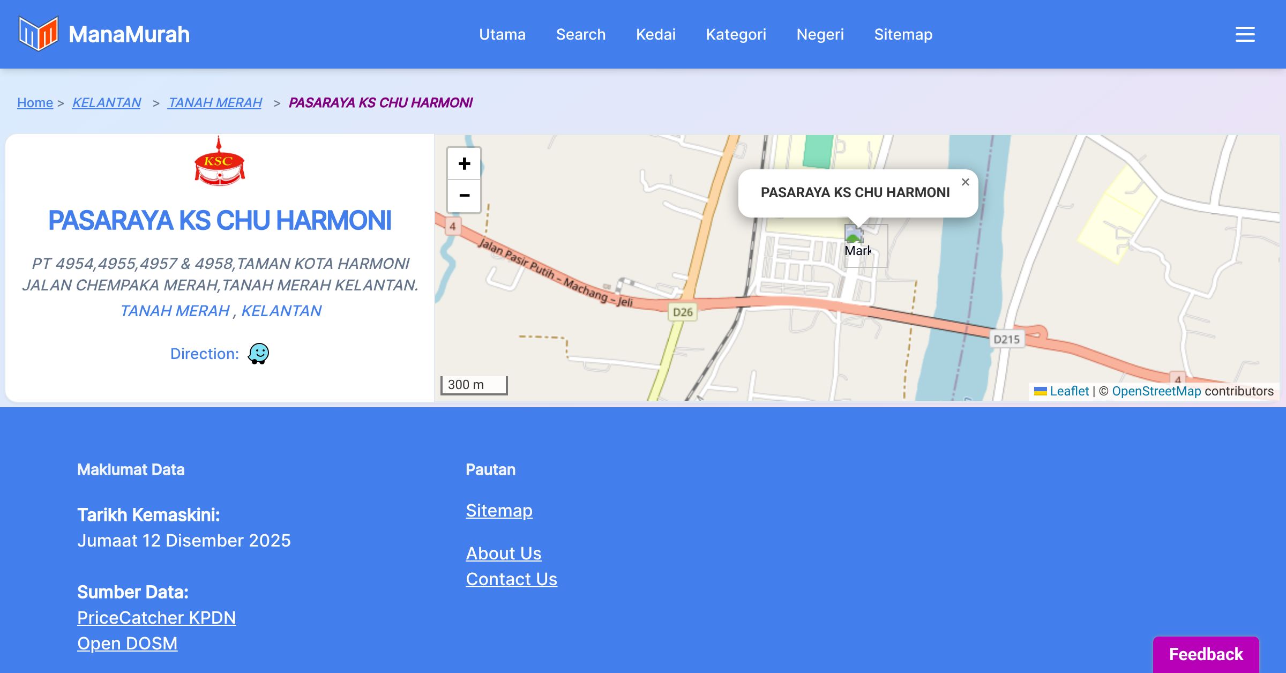Open OpenStreetMap attribution link

click(1156, 391)
